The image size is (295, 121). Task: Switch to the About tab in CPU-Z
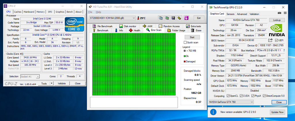78,11
